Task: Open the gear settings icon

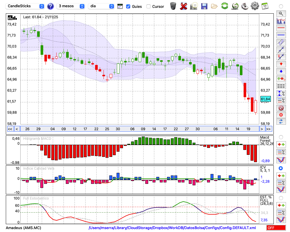Action: point(255,6)
